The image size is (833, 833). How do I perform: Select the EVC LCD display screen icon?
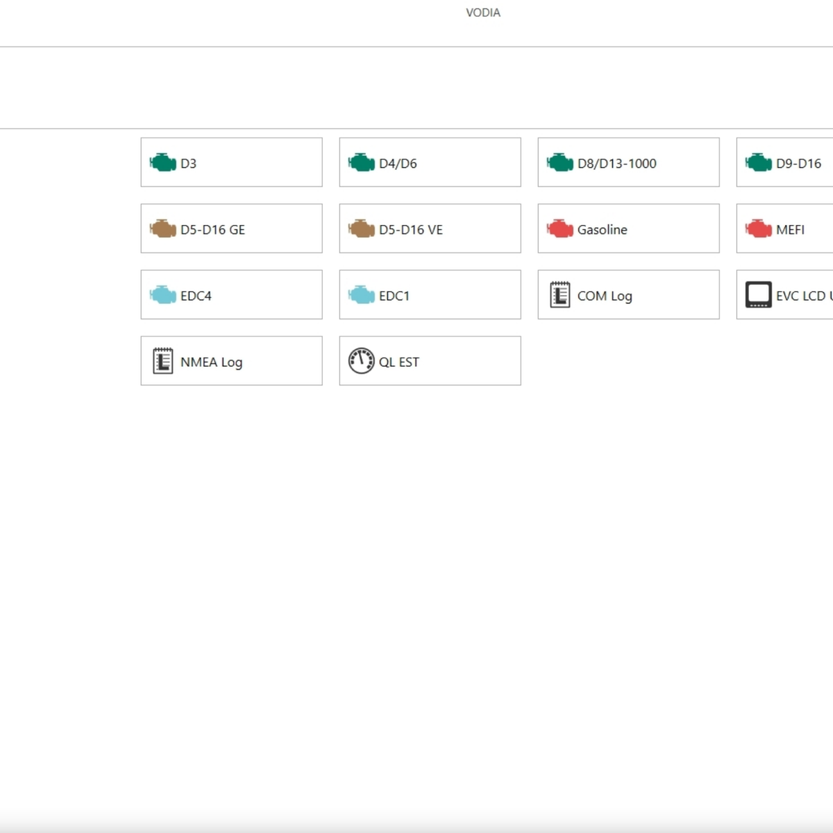tap(759, 295)
